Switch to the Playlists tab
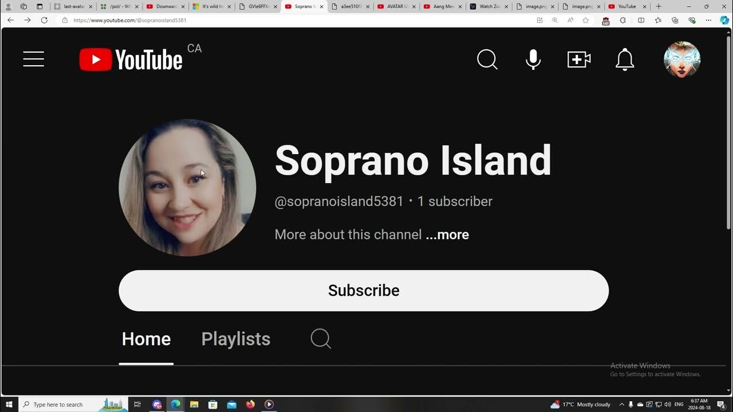This screenshot has height=412, width=733. pos(235,339)
